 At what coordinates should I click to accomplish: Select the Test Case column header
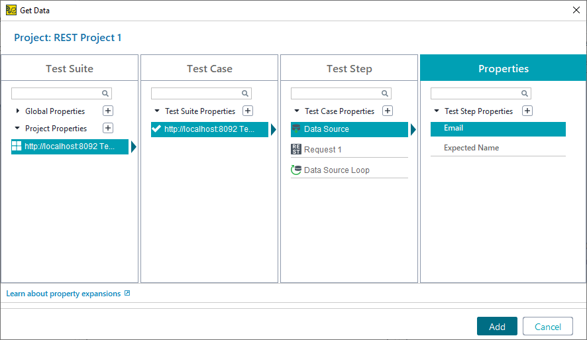click(x=209, y=68)
